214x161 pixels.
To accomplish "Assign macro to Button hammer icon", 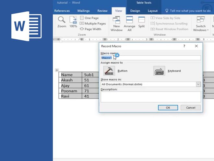I will (109, 71).
